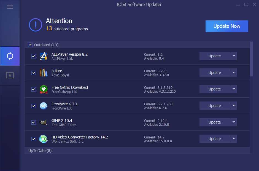Expand the UpToDate (8) section
The height and width of the screenshot is (171, 259).
pos(40,151)
